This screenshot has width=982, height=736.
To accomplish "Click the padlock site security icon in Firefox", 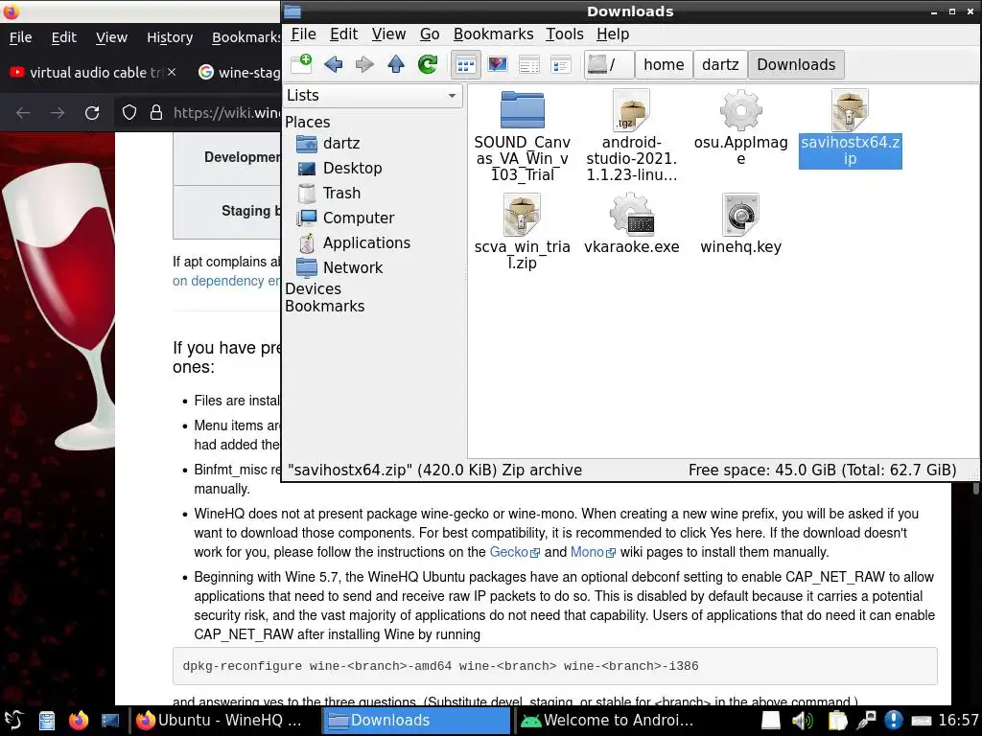I will coord(156,113).
